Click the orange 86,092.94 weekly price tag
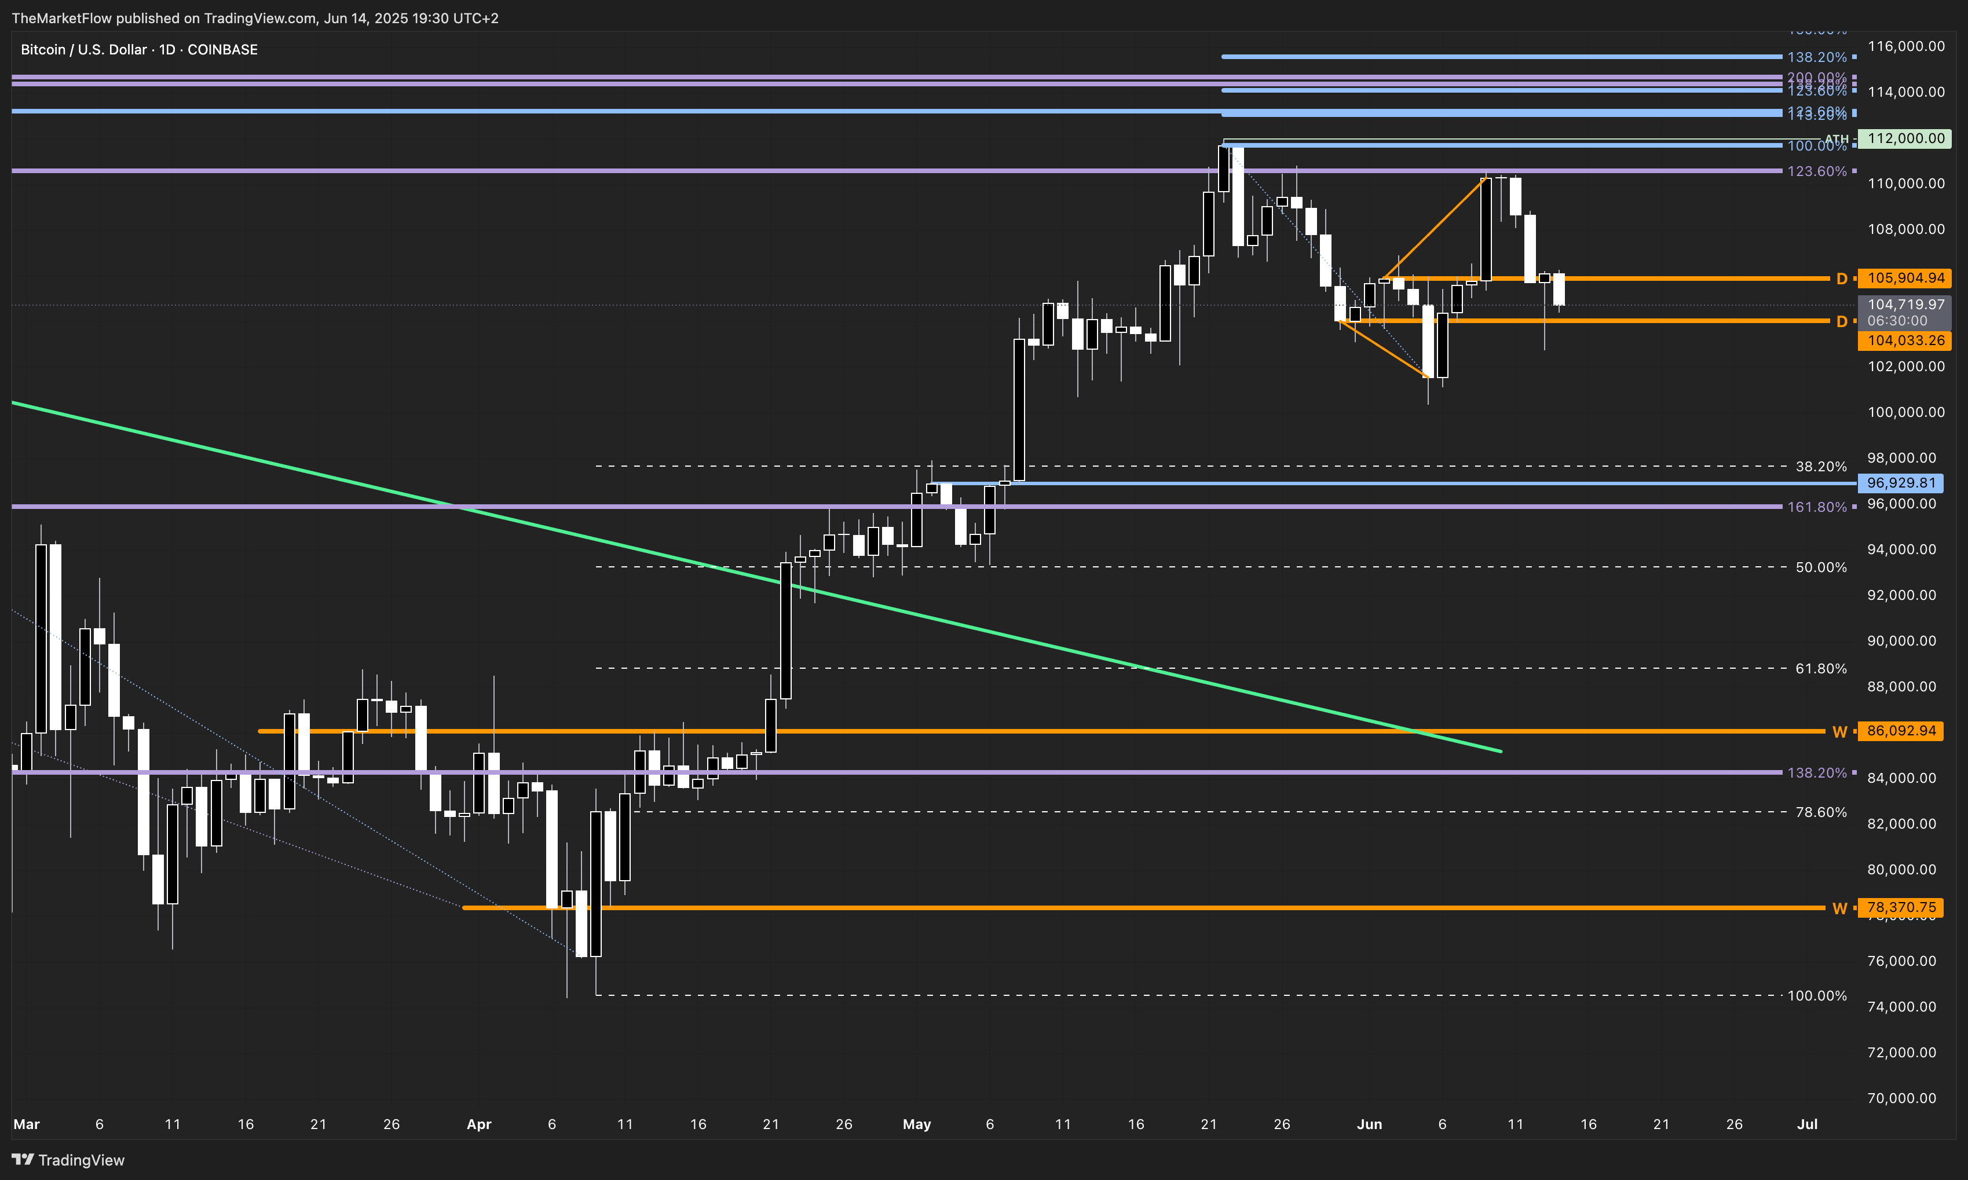 (1900, 731)
